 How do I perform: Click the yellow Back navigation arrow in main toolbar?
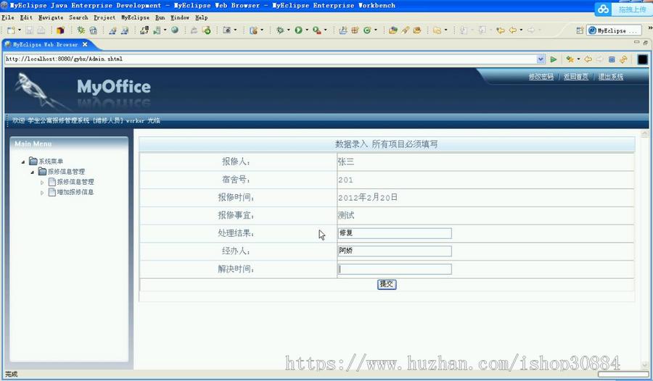click(513, 30)
